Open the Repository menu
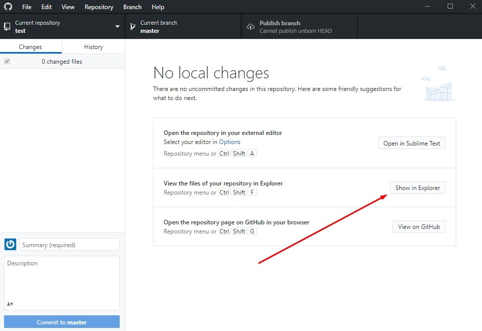The image size is (482, 331). click(x=99, y=7)
